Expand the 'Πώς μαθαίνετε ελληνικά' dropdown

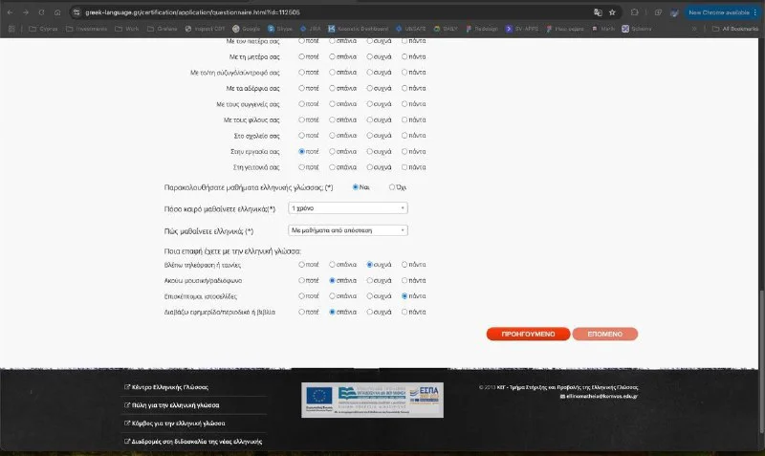click(348, 230)
